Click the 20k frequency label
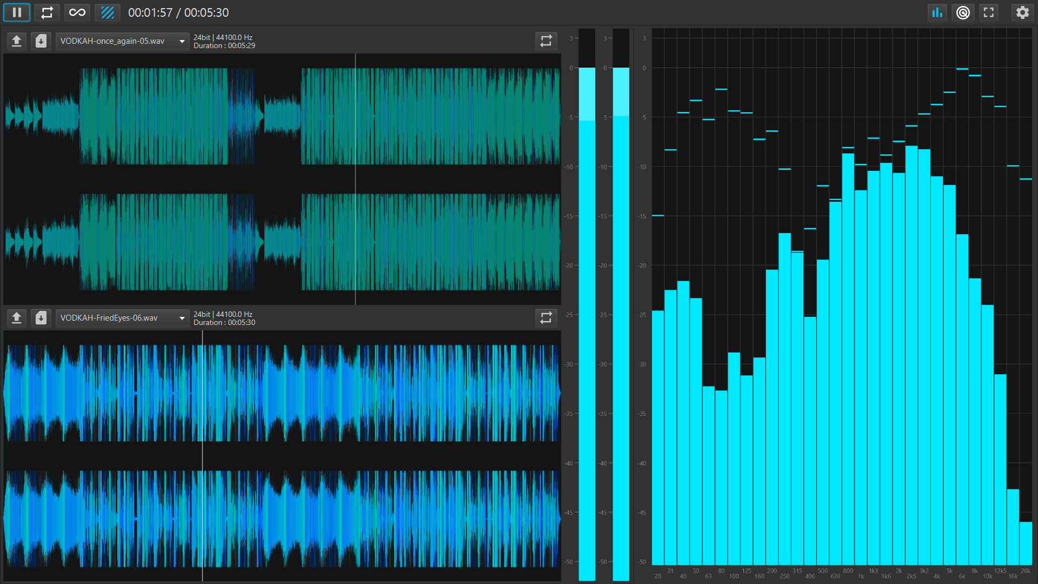 (1026, 571)
